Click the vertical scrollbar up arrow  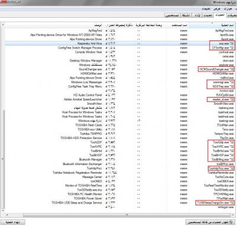3,25
